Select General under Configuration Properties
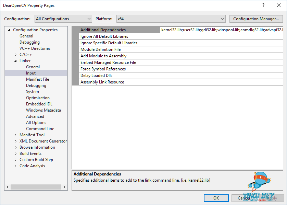The width and height of the screenshot is (287, 205). (26, 36)
